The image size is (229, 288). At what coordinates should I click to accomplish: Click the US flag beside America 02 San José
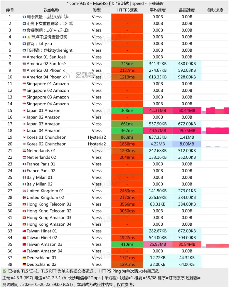24,64
